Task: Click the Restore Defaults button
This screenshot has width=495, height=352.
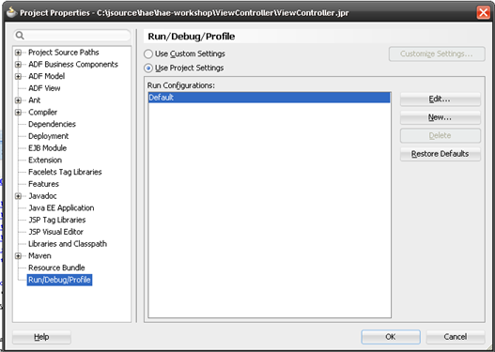Action: [441, 154]
